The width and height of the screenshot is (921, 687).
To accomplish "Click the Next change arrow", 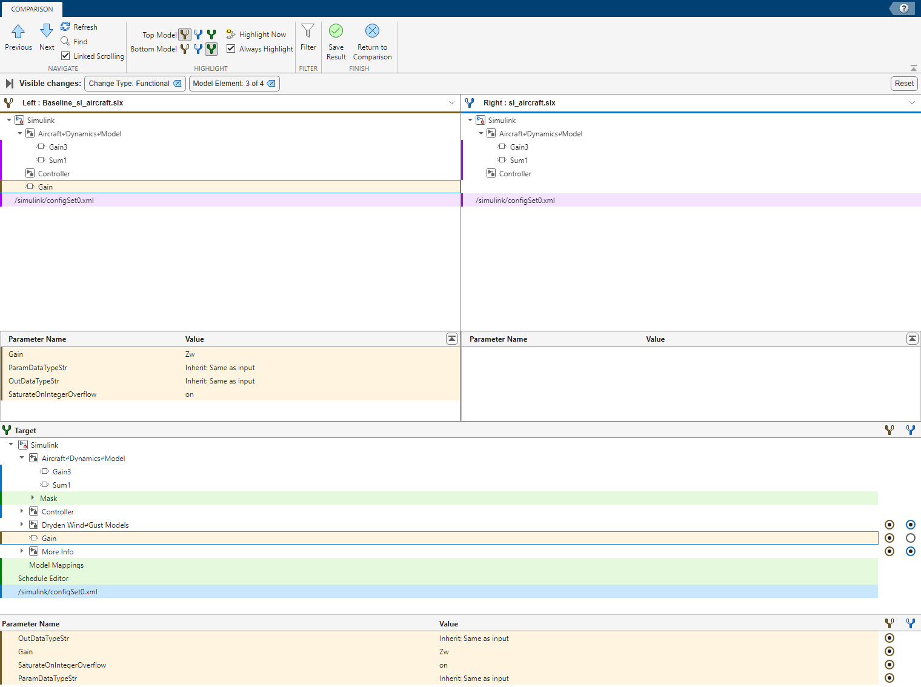I will click(46, 36).
